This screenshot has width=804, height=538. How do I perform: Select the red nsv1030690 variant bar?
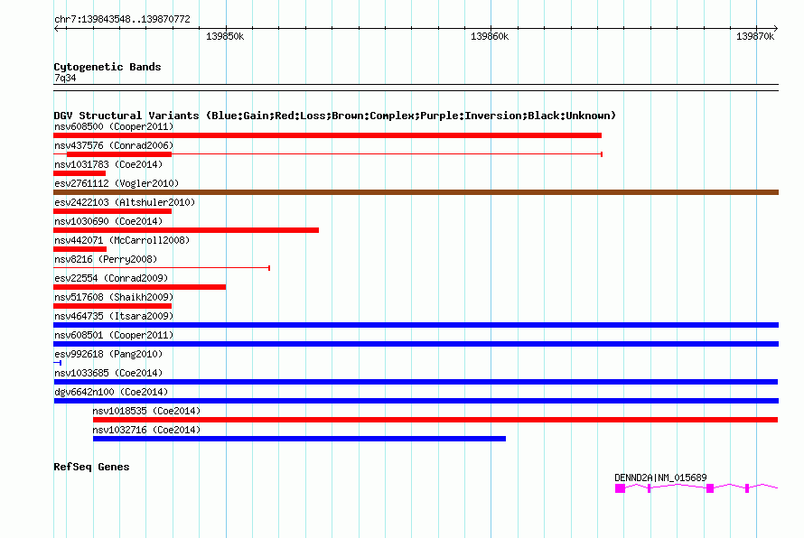point(186,230)
